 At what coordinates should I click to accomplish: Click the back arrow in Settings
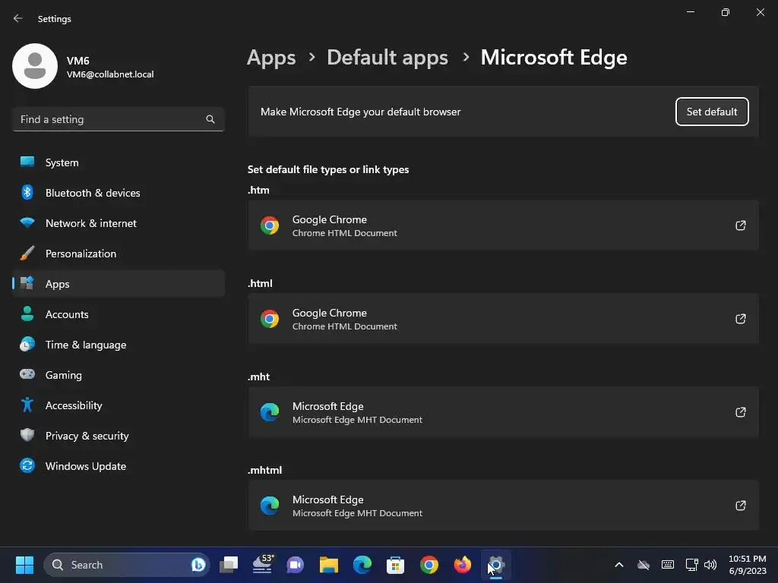[18, 18]
